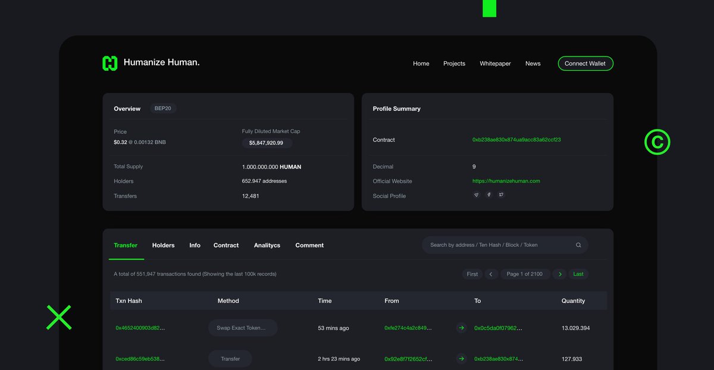Jump to First page button
Screen dimensions: 714x370
coord(472,274)
